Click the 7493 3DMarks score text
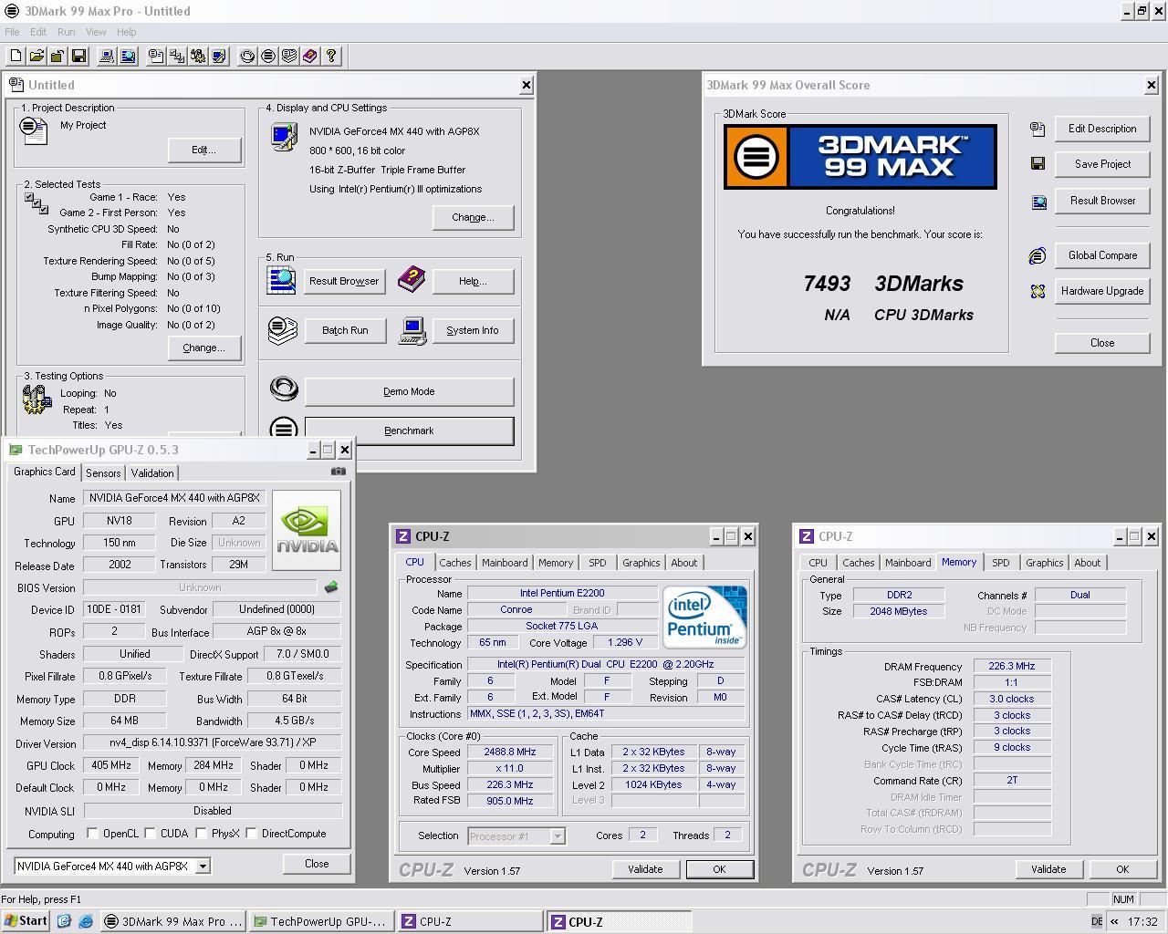 883,284
